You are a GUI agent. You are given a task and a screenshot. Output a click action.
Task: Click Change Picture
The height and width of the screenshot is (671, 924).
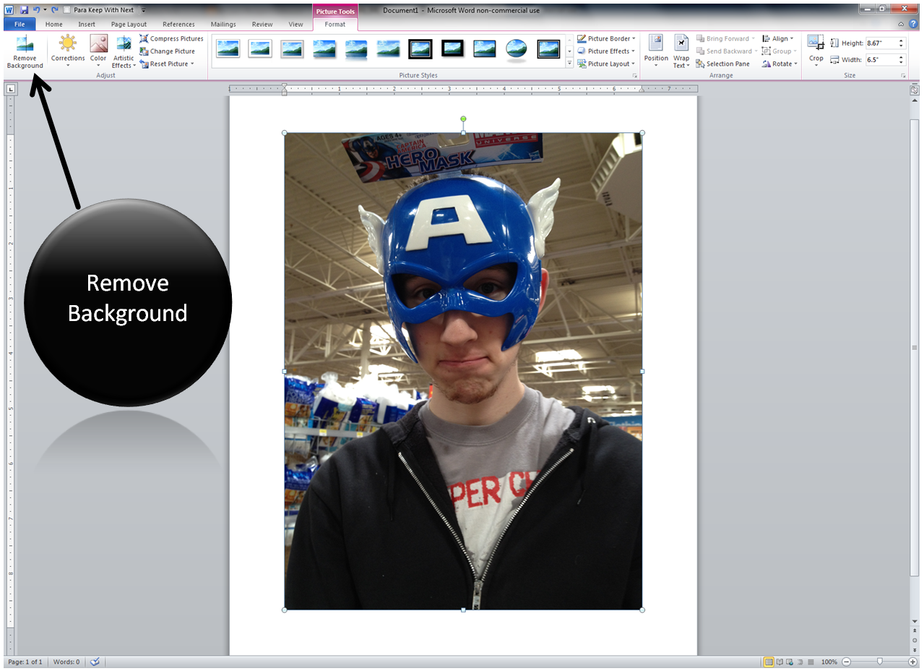168,51
